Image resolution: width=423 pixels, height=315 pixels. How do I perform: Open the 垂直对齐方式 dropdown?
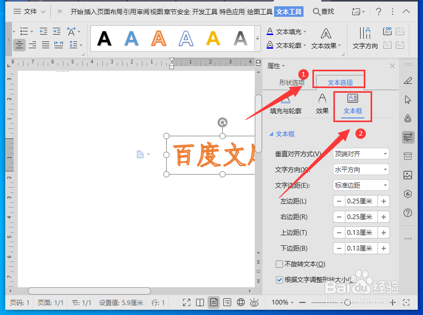click(361, 154)
